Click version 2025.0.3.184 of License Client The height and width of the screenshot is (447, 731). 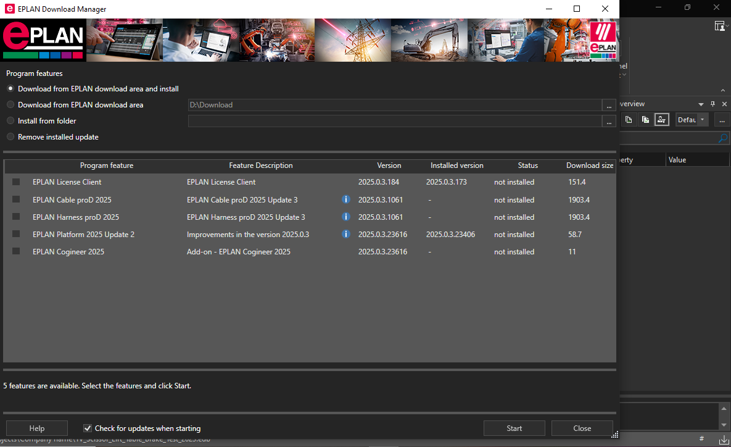tap(379, 182)
